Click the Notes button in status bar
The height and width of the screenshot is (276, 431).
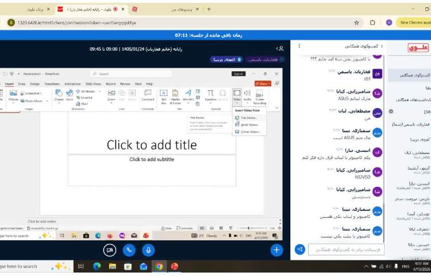tap(167, 228)
